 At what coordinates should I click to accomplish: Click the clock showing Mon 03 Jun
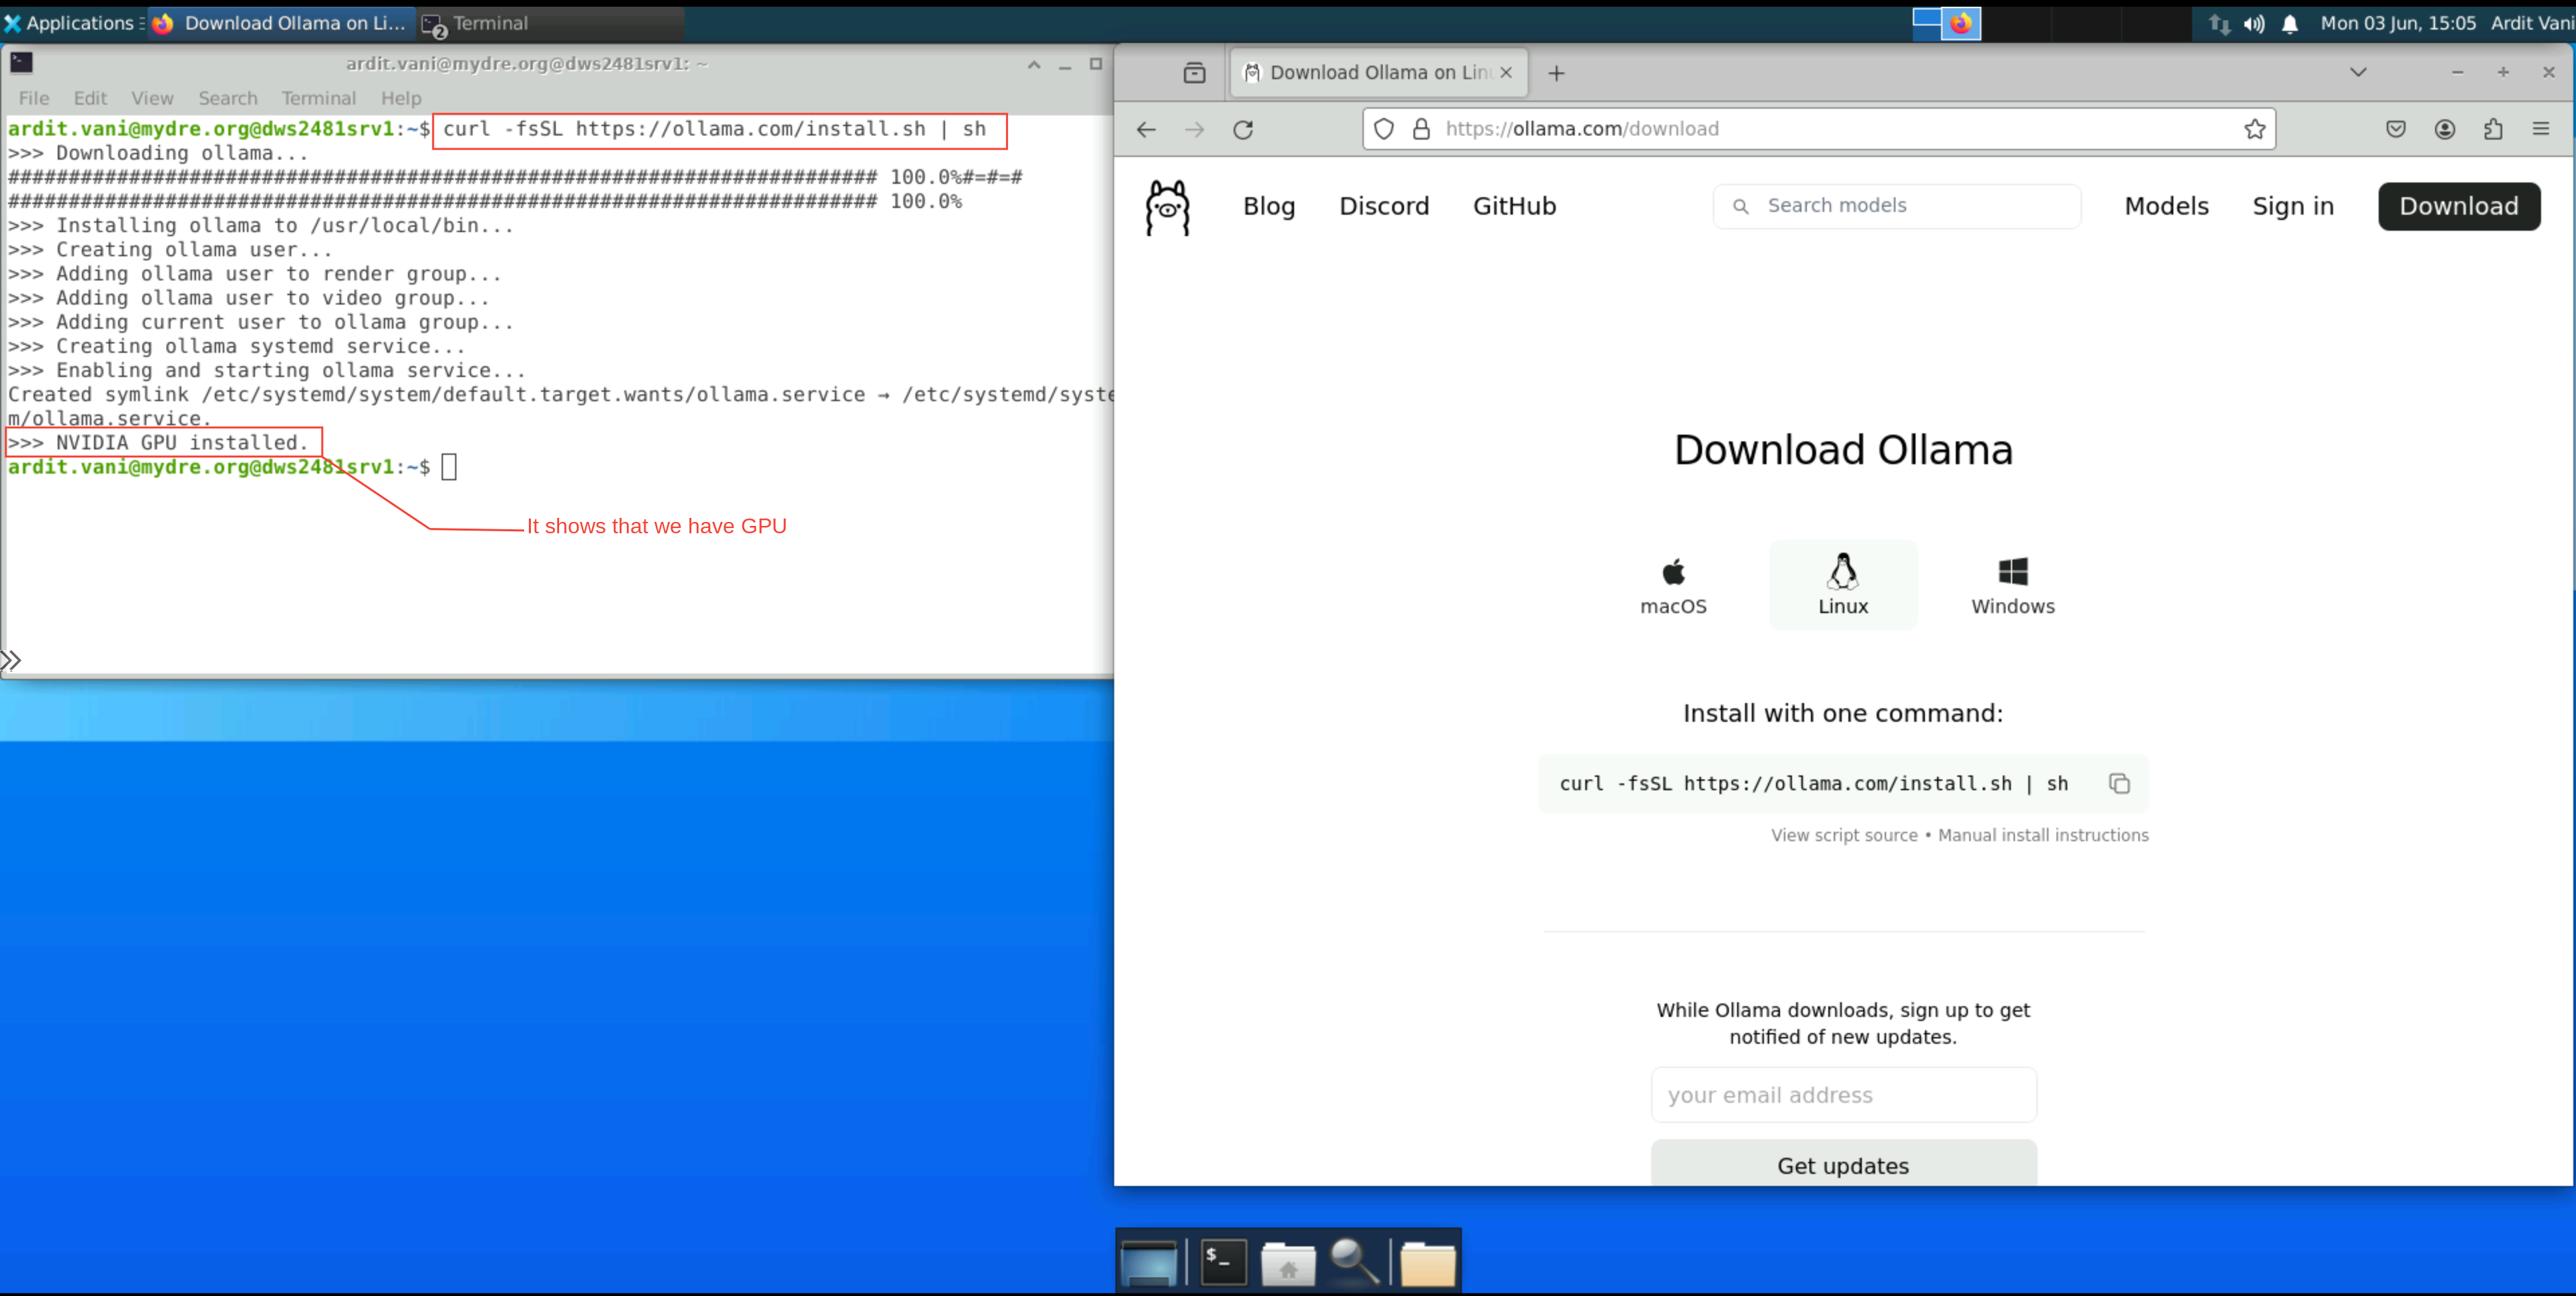(2398, 23)
